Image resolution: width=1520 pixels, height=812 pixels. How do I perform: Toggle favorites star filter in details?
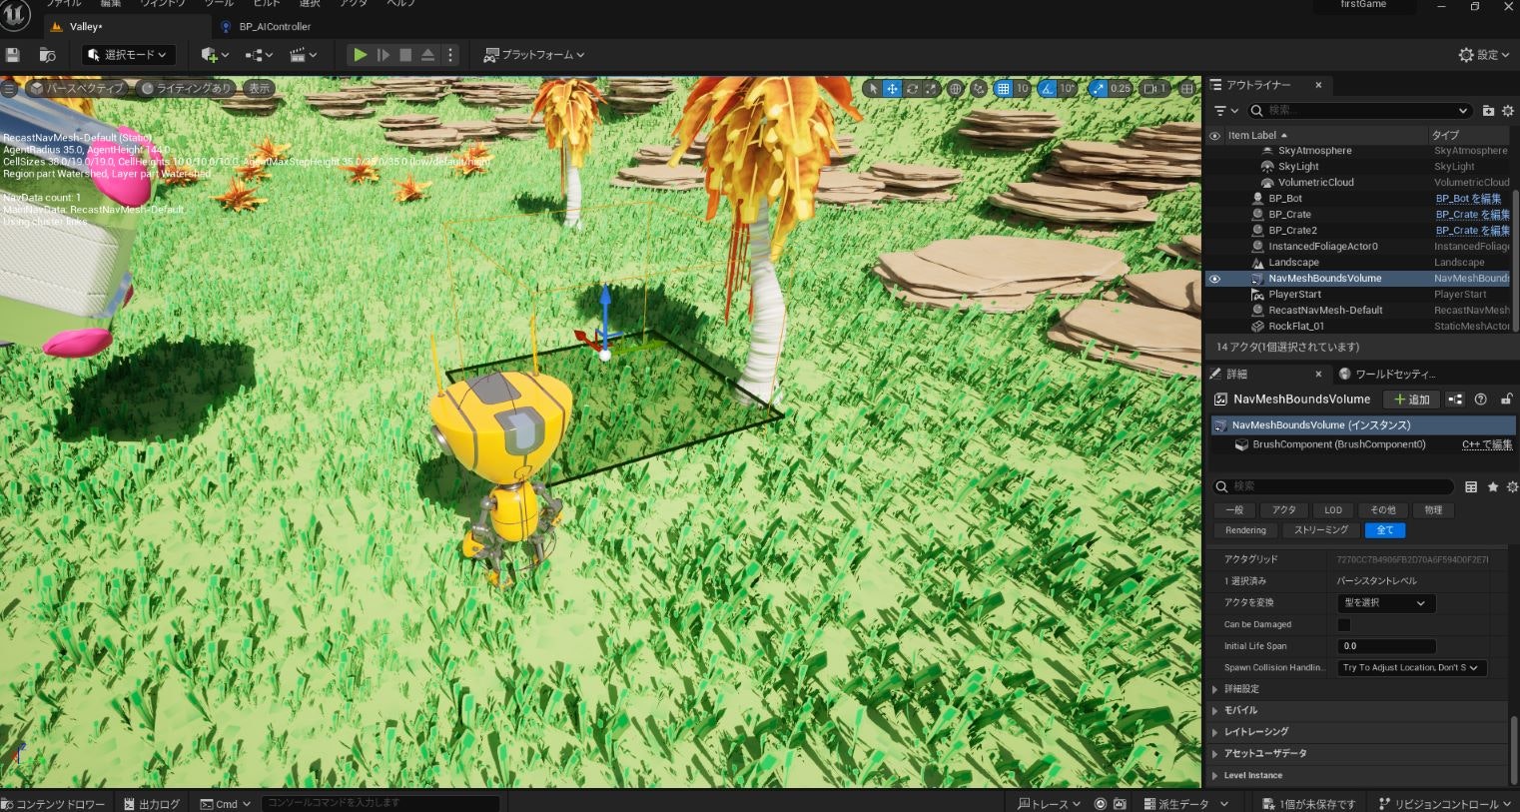point(1493,486)
